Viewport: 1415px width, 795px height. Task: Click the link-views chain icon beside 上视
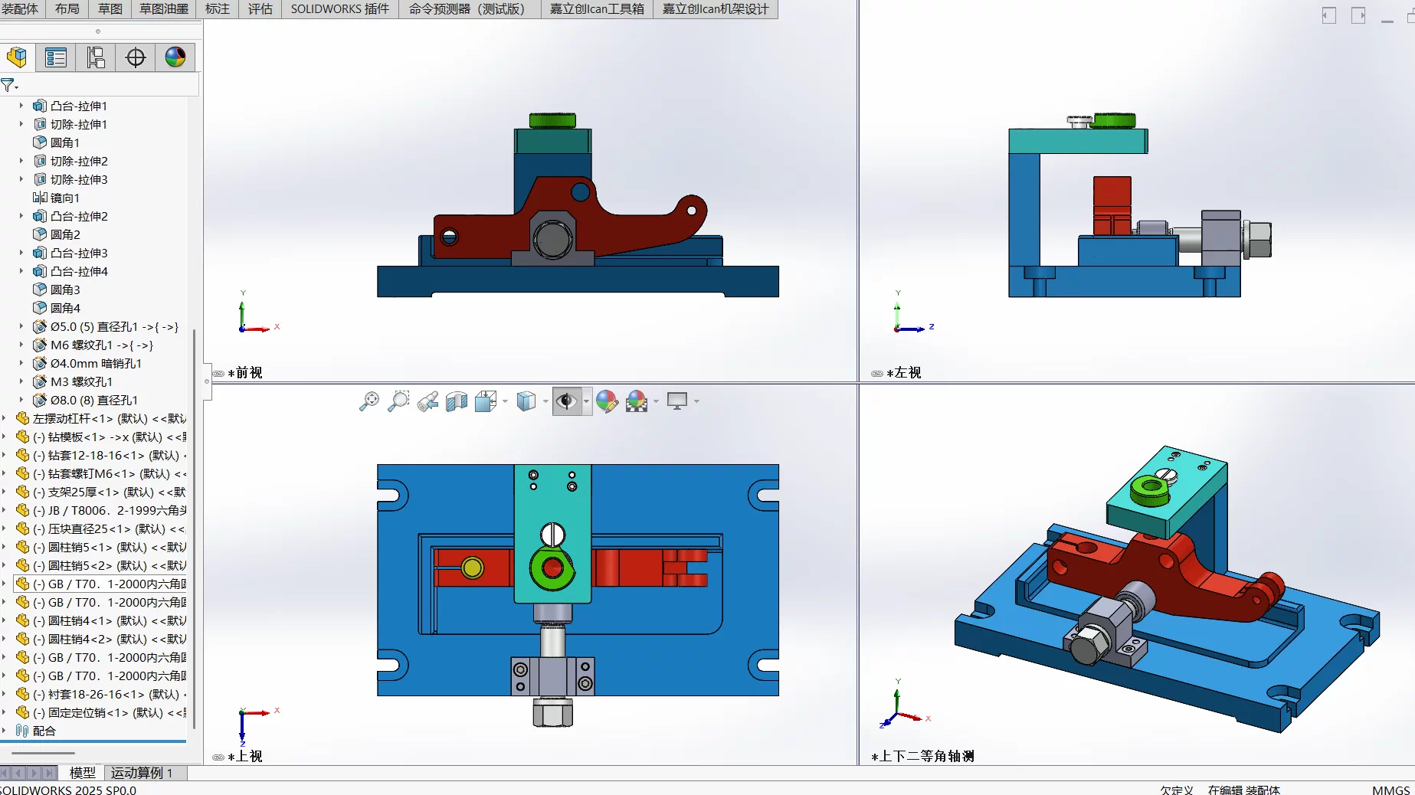click(x=218, y=757)
